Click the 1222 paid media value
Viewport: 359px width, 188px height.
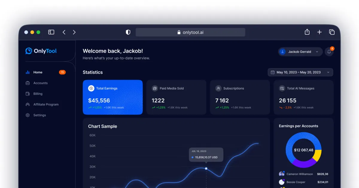(x=158, y=101)
